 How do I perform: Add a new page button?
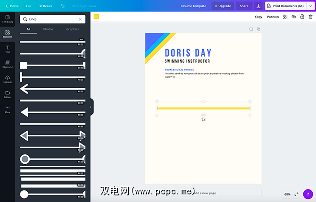(203, 193)
